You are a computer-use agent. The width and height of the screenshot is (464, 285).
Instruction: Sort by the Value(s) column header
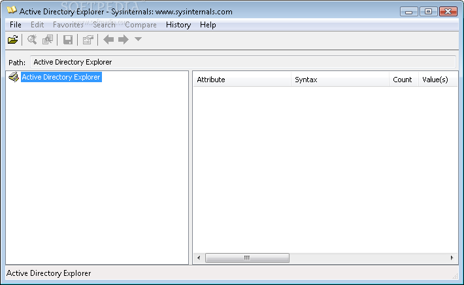click(x=438, y=80)
